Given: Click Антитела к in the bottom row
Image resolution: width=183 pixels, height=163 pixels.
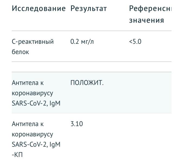Looking at the screenshot, I should 28,124.
